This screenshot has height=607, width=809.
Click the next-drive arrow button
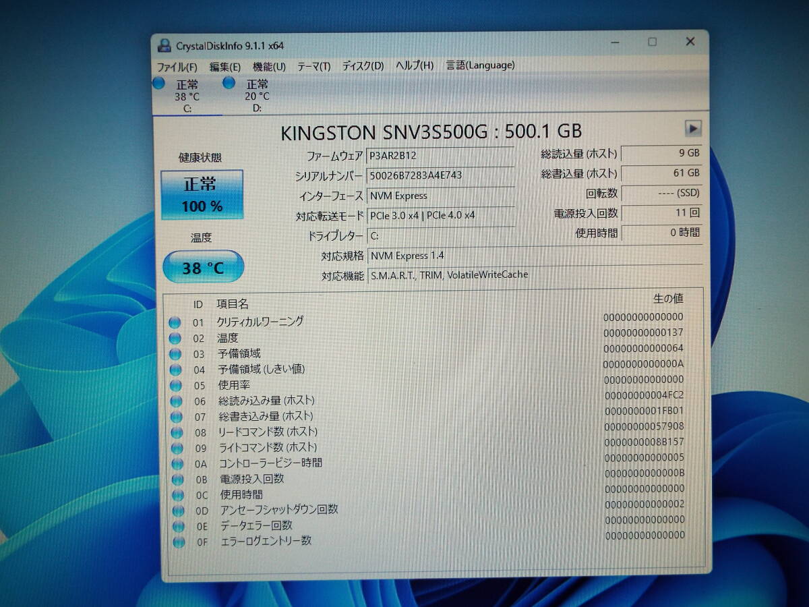tap(692, 128)
